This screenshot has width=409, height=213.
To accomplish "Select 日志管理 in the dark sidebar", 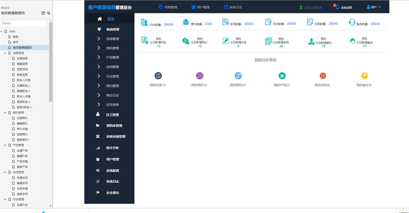I will tap(113, 76).
